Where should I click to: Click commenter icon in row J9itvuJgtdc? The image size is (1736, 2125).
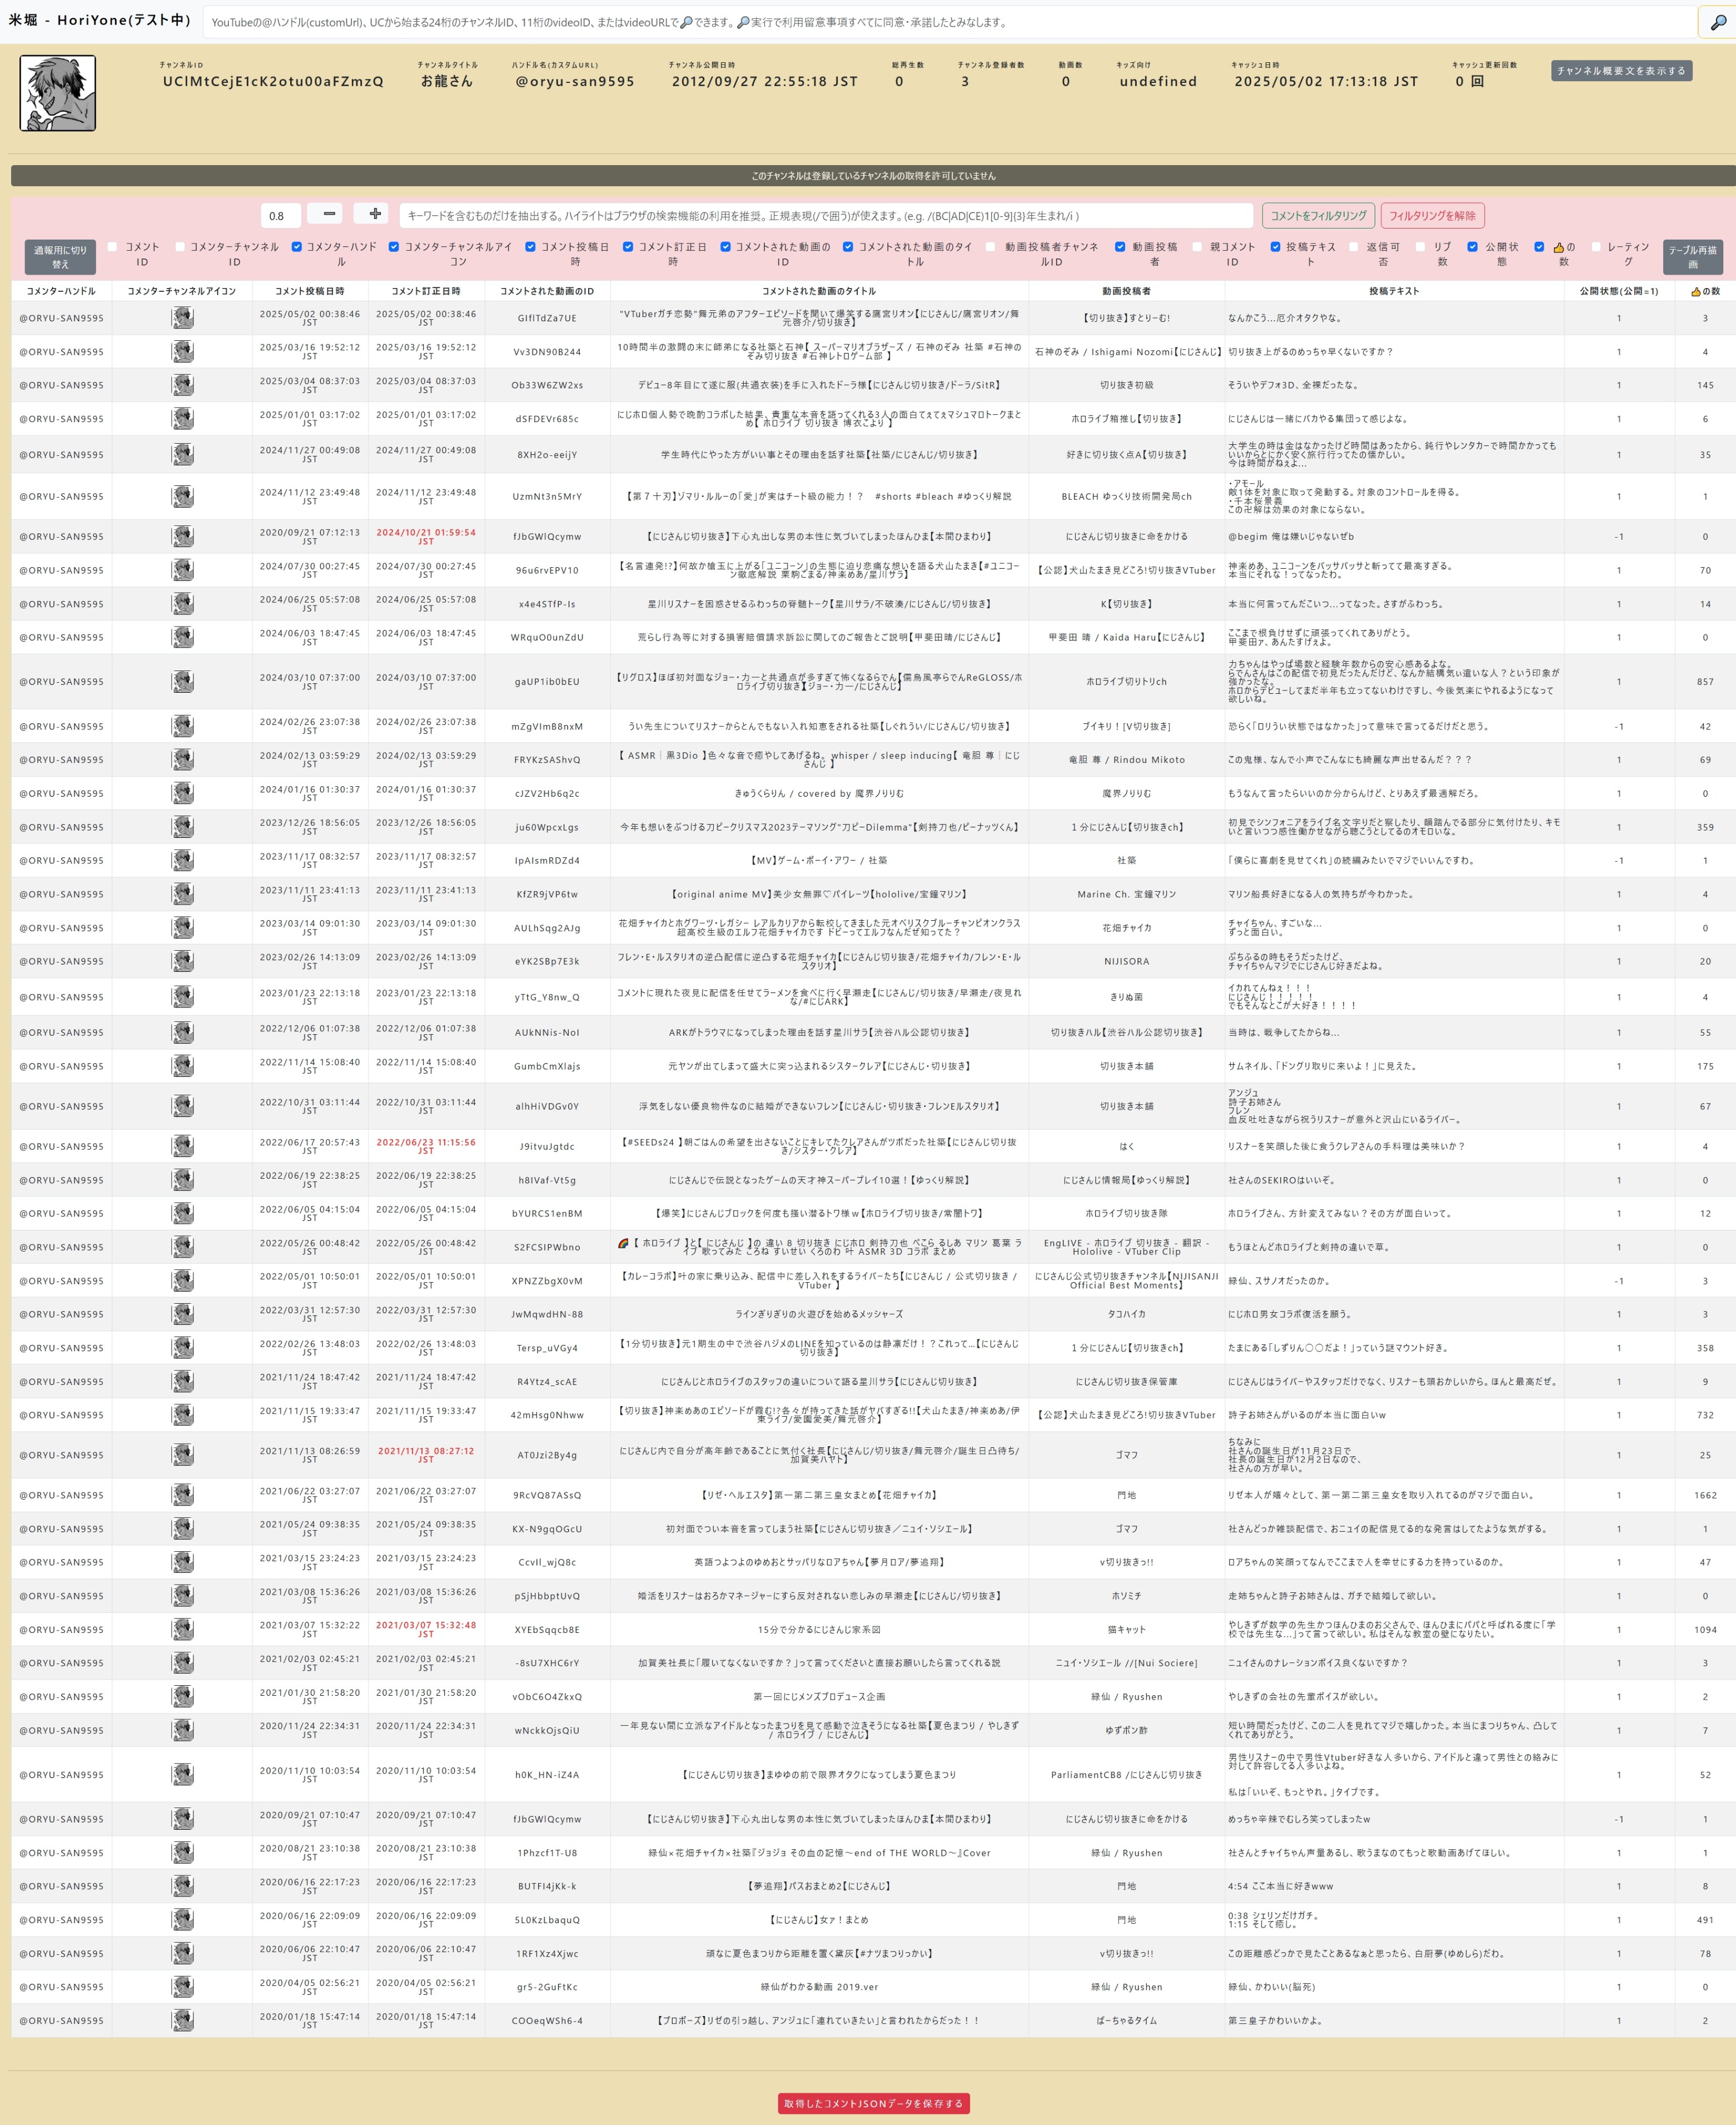[x=182, y=1147]
